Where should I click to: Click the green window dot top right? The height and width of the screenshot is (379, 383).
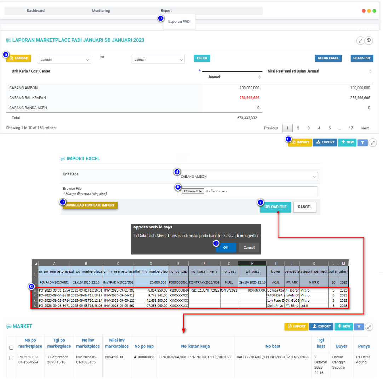[374, 11]
